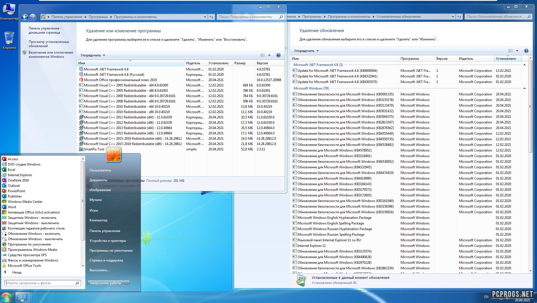Open Windows Media Center entry
Screen dimensions: 537x303
[25, 201]
